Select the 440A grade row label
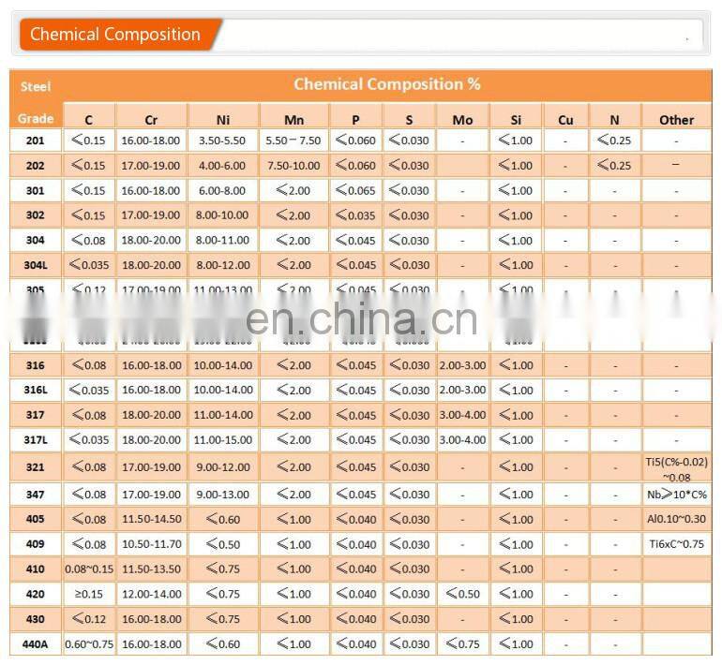The image size is (722, 665). coord(35,643)
